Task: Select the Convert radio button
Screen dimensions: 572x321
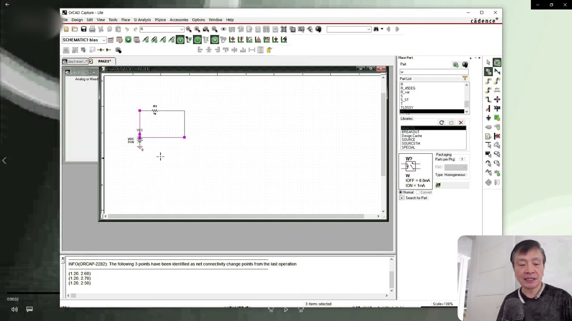Action: [x=418, y=192]
